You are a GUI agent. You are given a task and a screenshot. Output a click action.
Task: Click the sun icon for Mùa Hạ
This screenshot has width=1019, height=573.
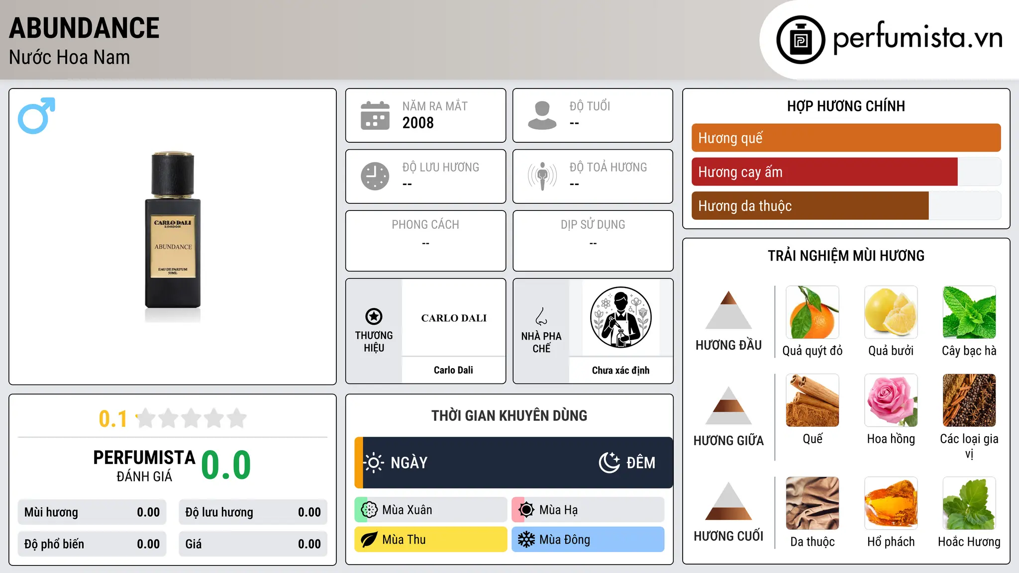[x=526, y=510]
